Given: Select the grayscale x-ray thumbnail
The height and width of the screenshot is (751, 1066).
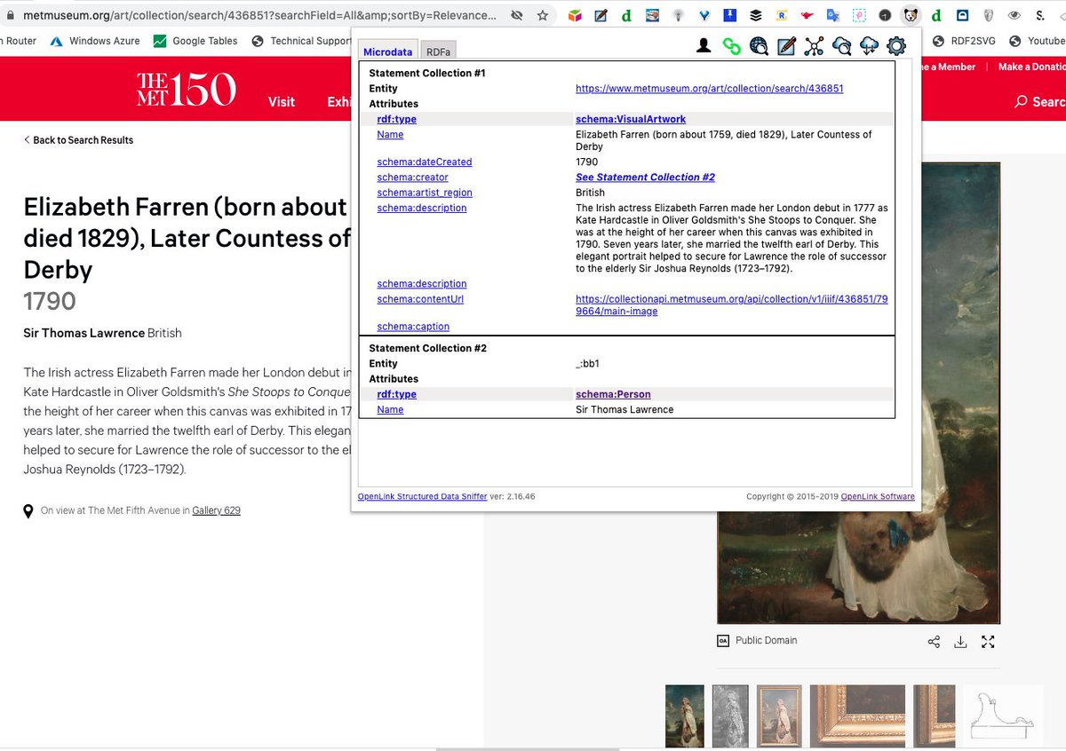Looking at the screenshot, I should [731, 715].
